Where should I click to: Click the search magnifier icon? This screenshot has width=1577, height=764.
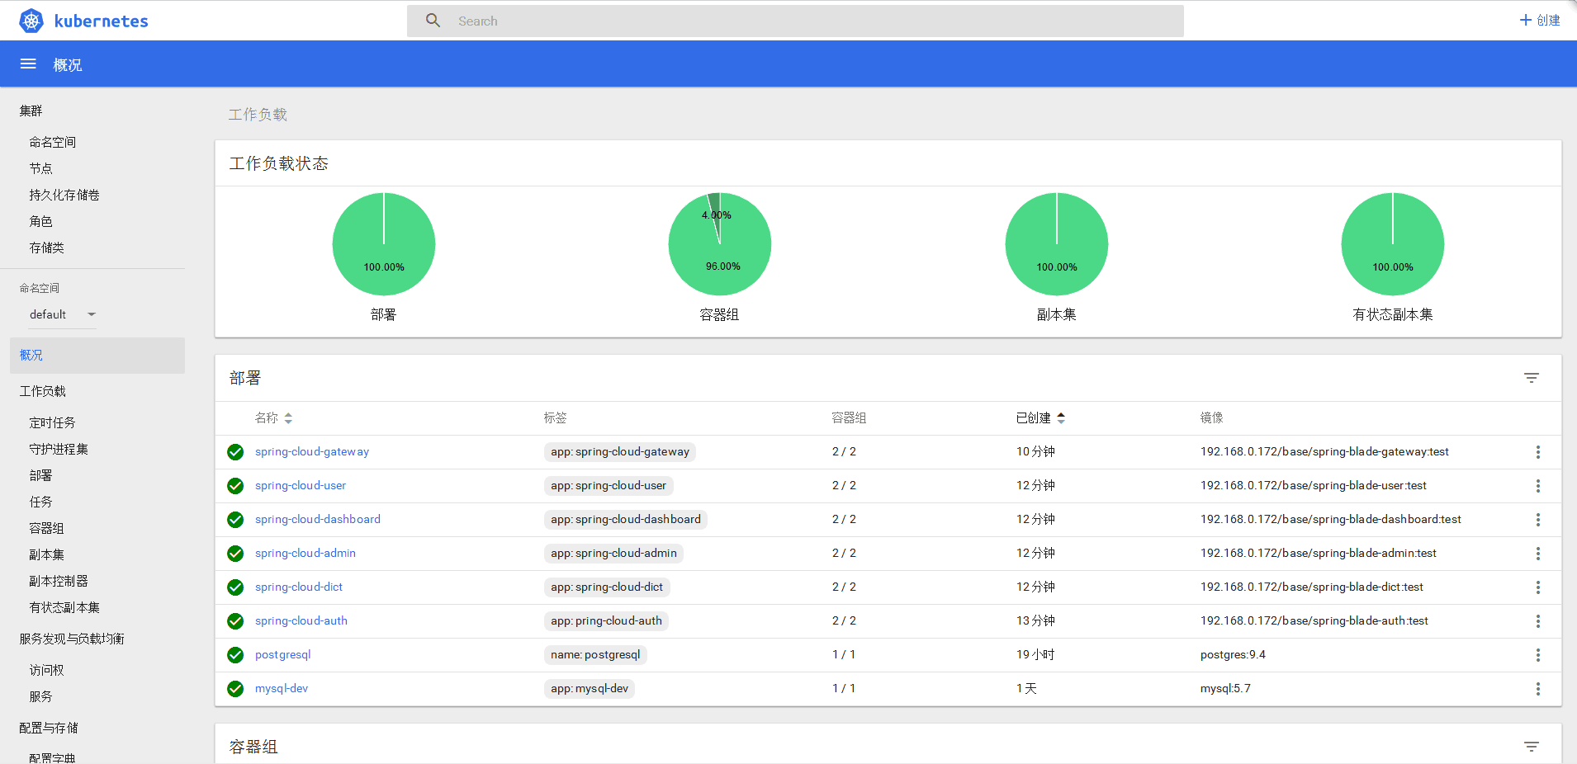(x=433, y=21)
